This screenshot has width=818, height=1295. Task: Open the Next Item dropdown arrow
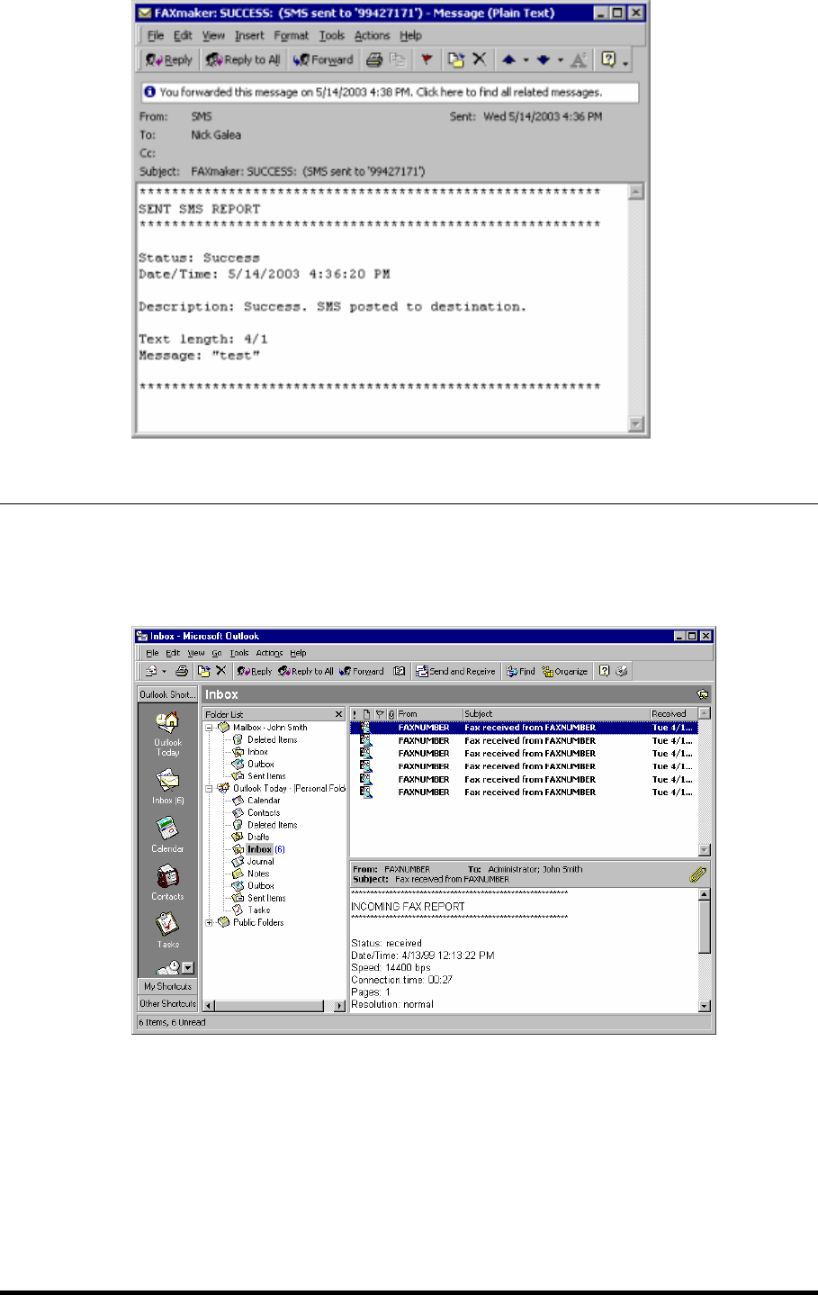[x=559, y=60]
